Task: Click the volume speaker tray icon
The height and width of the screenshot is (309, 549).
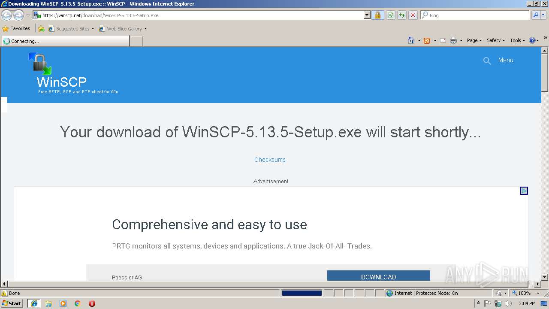Action: tap(508, 303)
